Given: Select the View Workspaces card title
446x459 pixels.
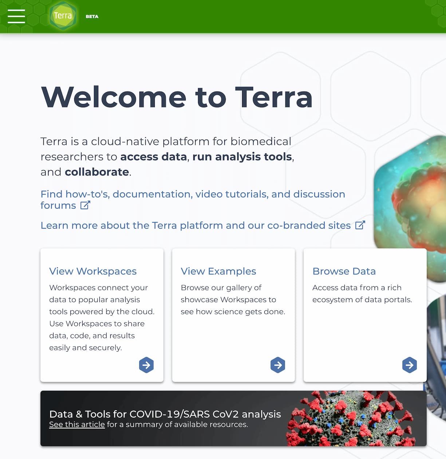Looking at the screenshot, I should click(x=93, y=271).
